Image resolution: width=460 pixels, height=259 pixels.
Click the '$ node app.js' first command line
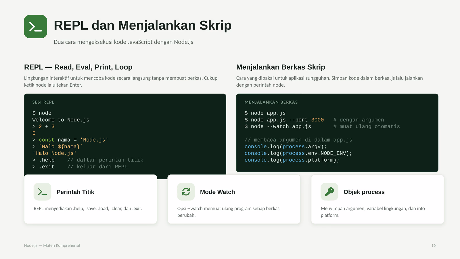click(x=265, y=113)
